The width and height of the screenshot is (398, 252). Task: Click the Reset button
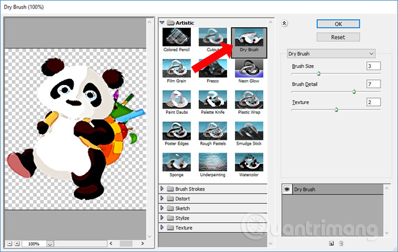point(338,37)
